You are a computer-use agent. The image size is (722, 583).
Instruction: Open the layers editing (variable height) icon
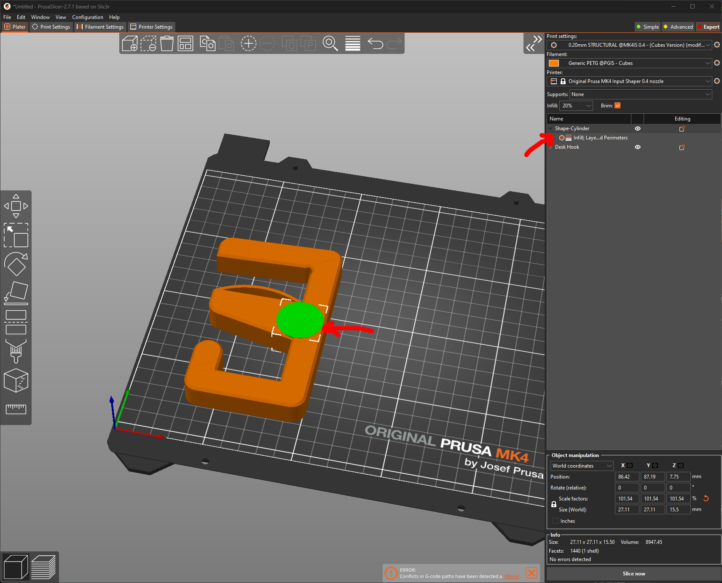[x=353, y=43]
